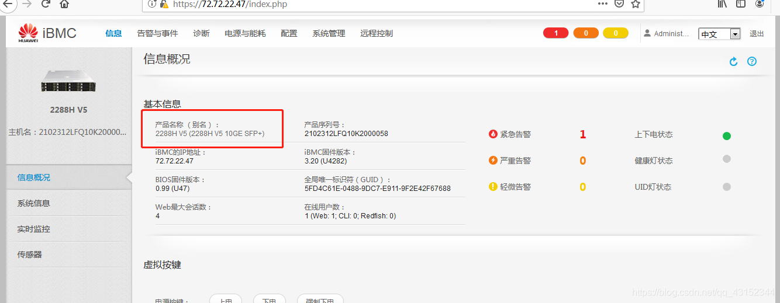Click the green power status indicator
Image resolution: width=780 pixels, height=303 pixels.
[x=727, y=136]
